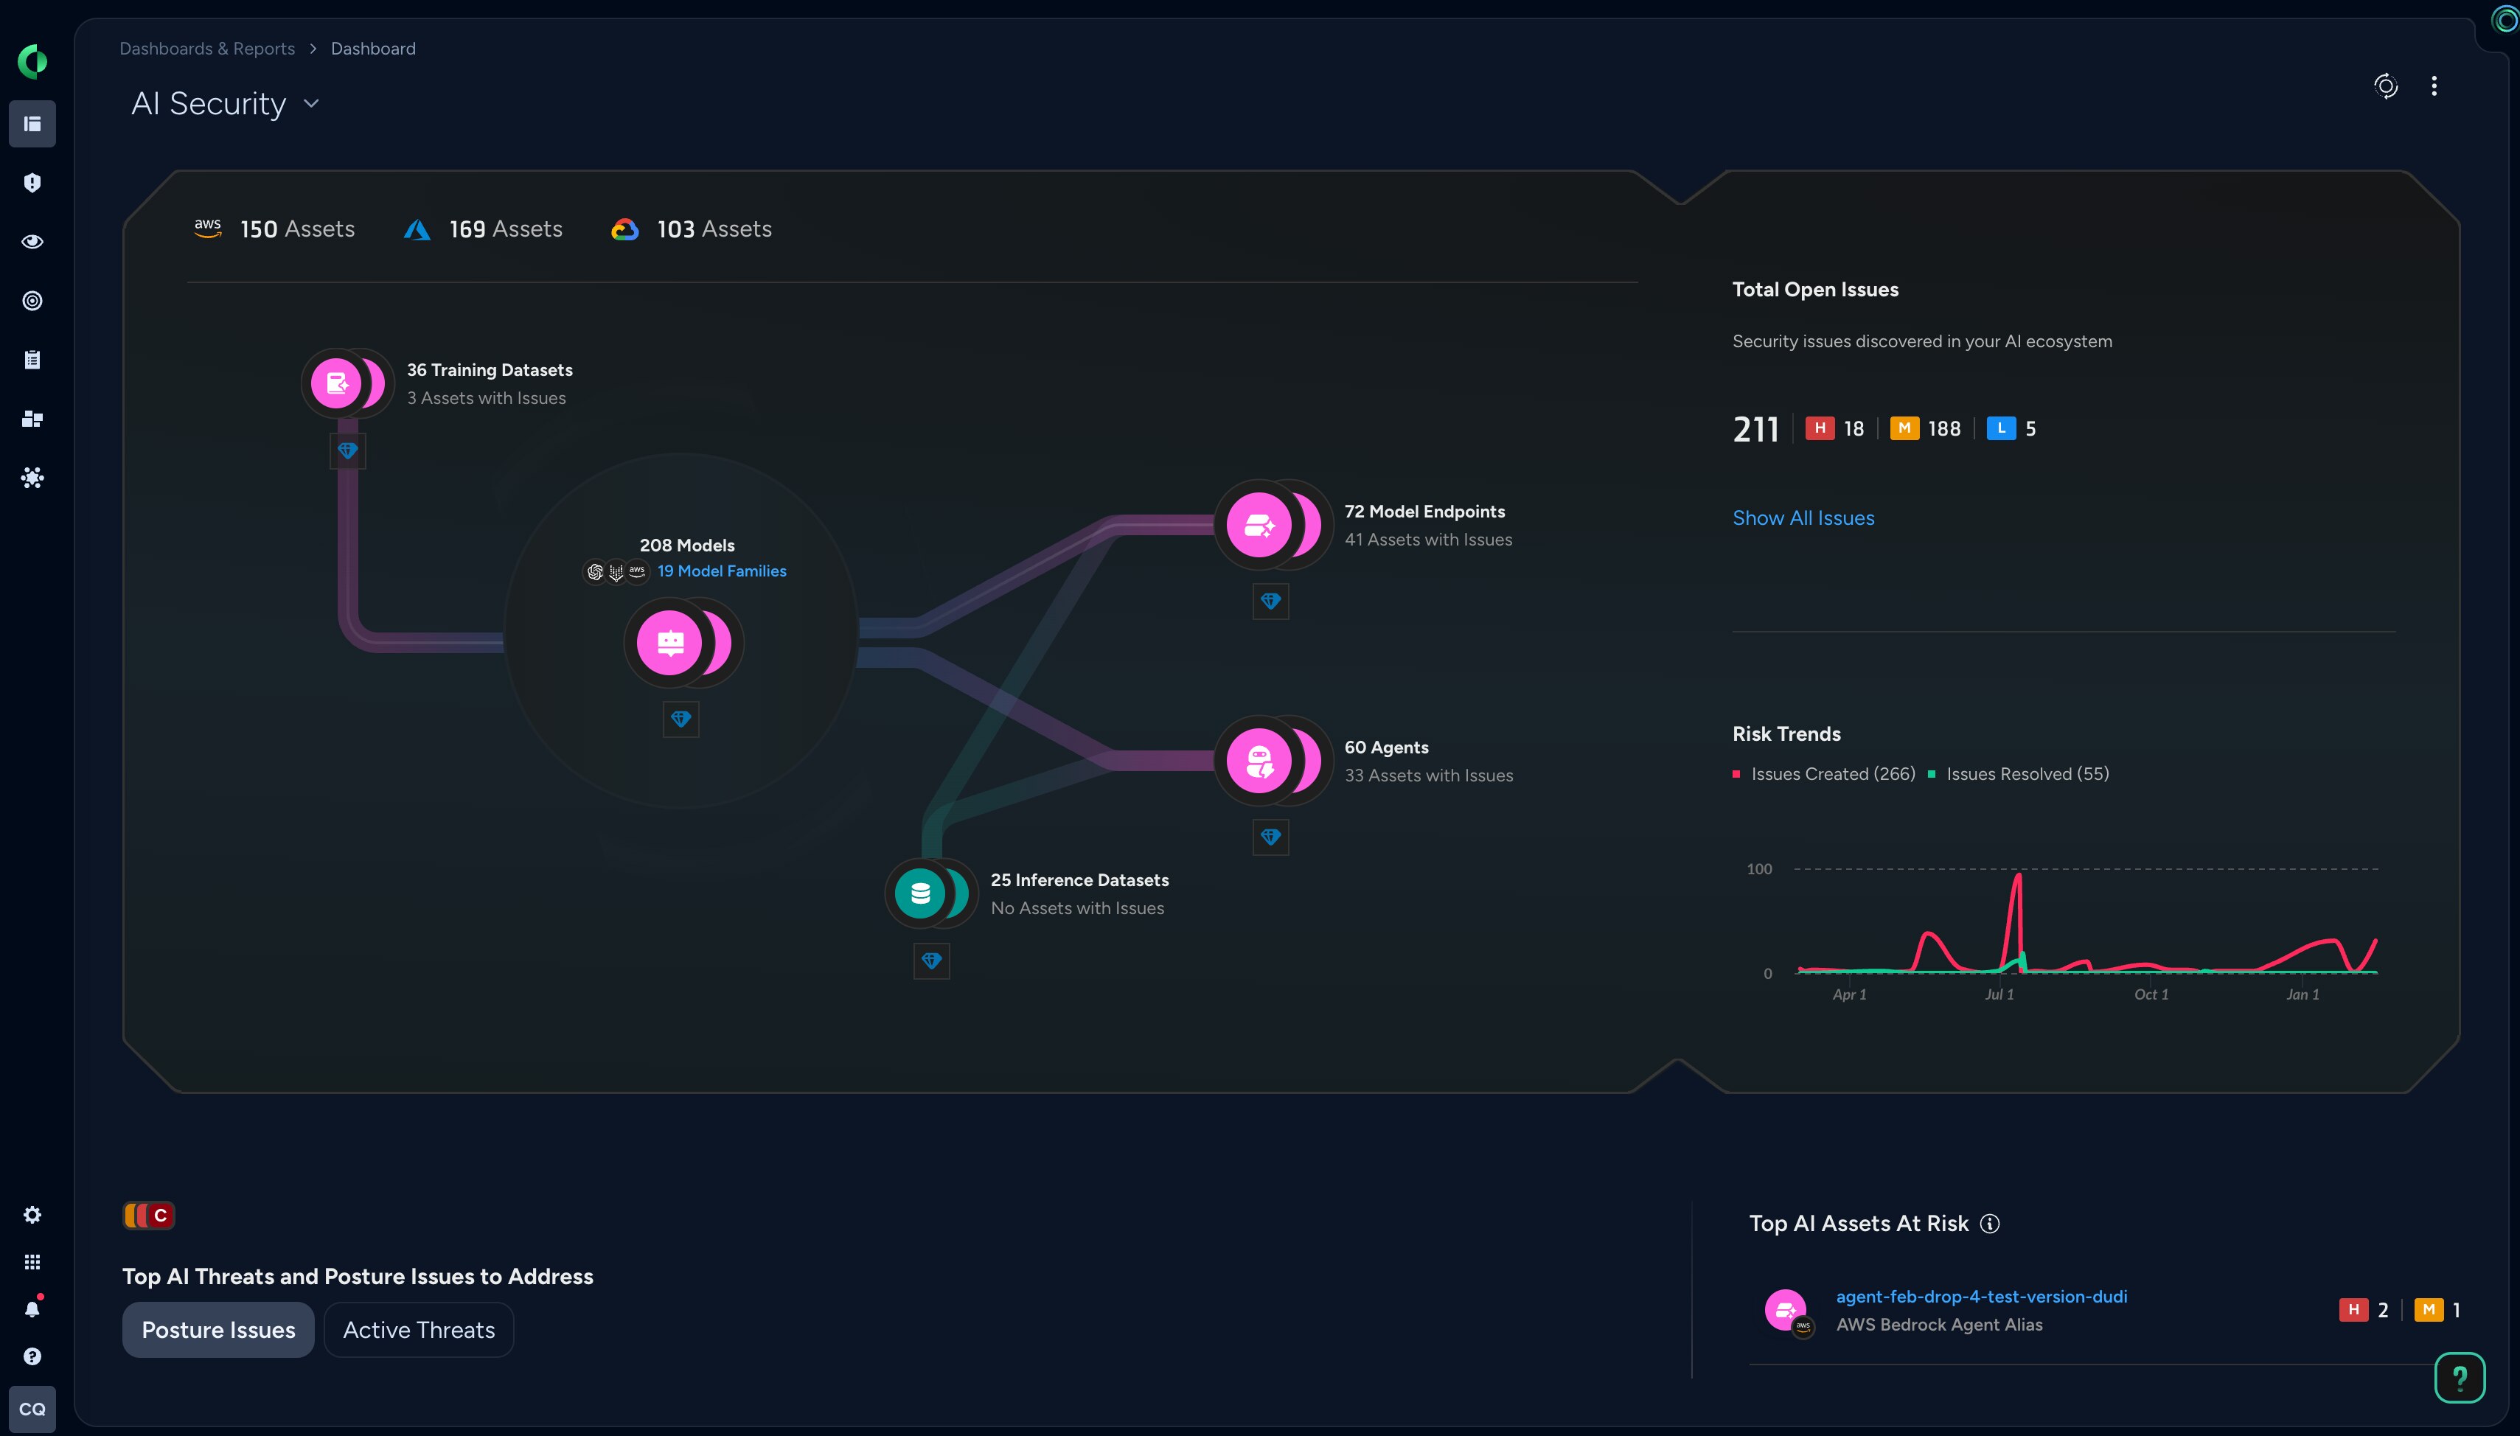
Task: Click the diamond icon under Training Datasets
Action: pyautogui.click(x=347, y=450)
